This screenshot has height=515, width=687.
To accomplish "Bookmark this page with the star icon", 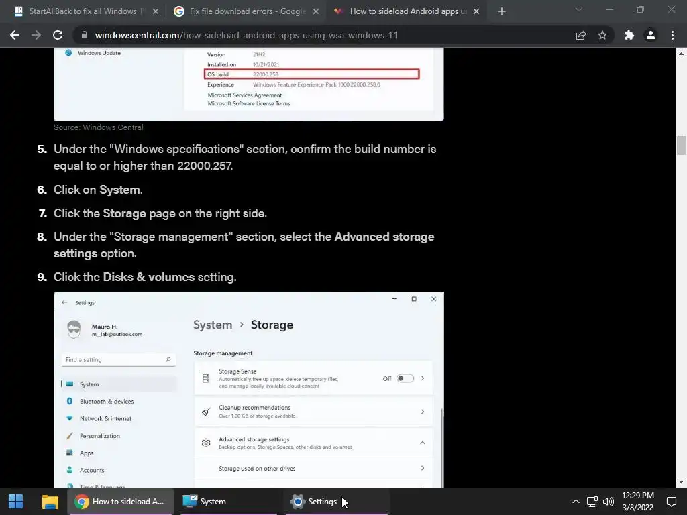I will click(x=602, y=35).
